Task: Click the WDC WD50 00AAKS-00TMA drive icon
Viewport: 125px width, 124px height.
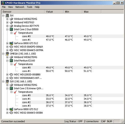Action: coord(11,50)
